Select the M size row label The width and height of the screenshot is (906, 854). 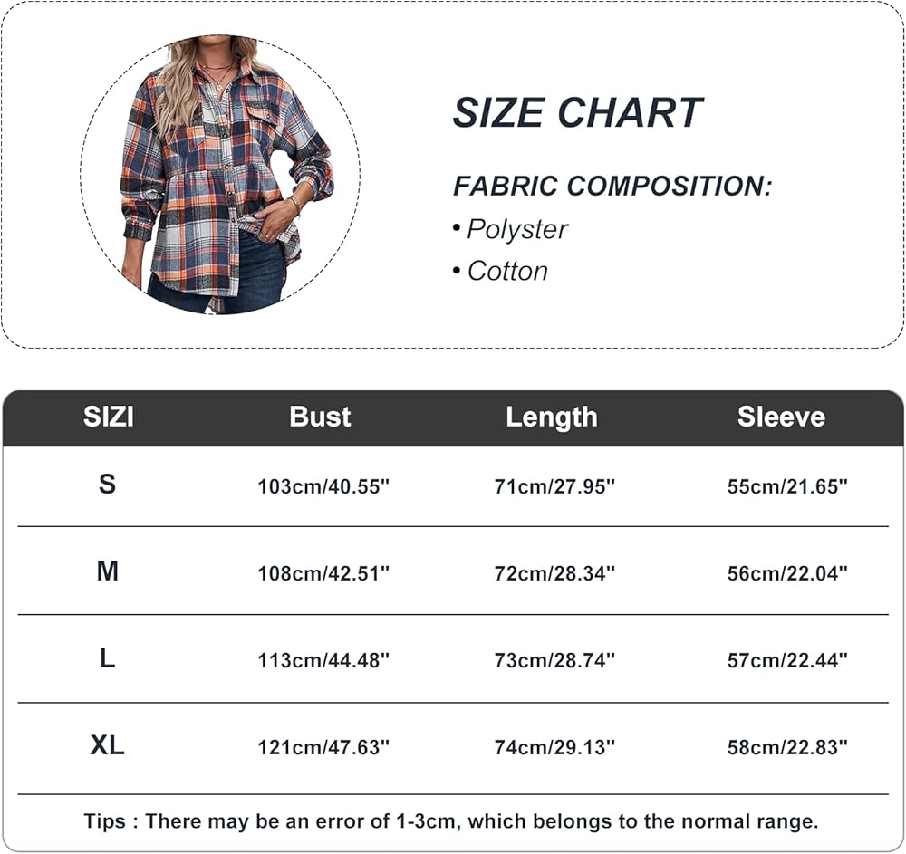pyautogui.click(x=108, y=571)
